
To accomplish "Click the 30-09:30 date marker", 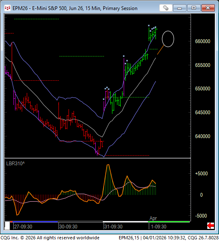I will (68, 226).
